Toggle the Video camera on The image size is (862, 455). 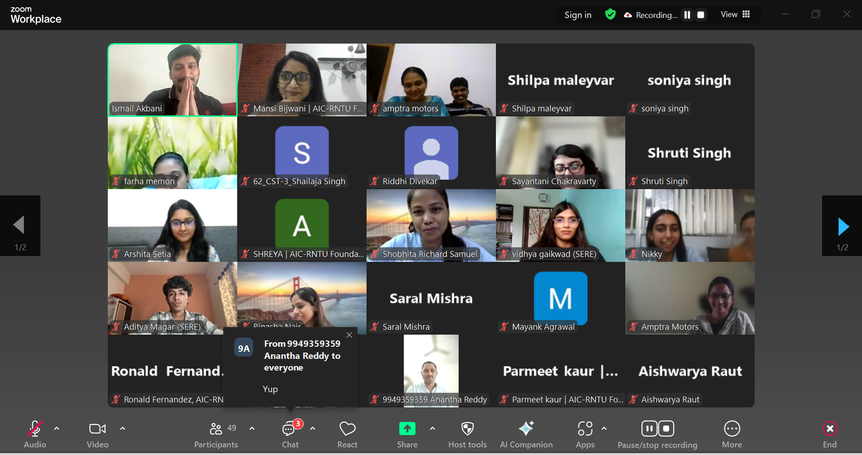tap(97, 434)
